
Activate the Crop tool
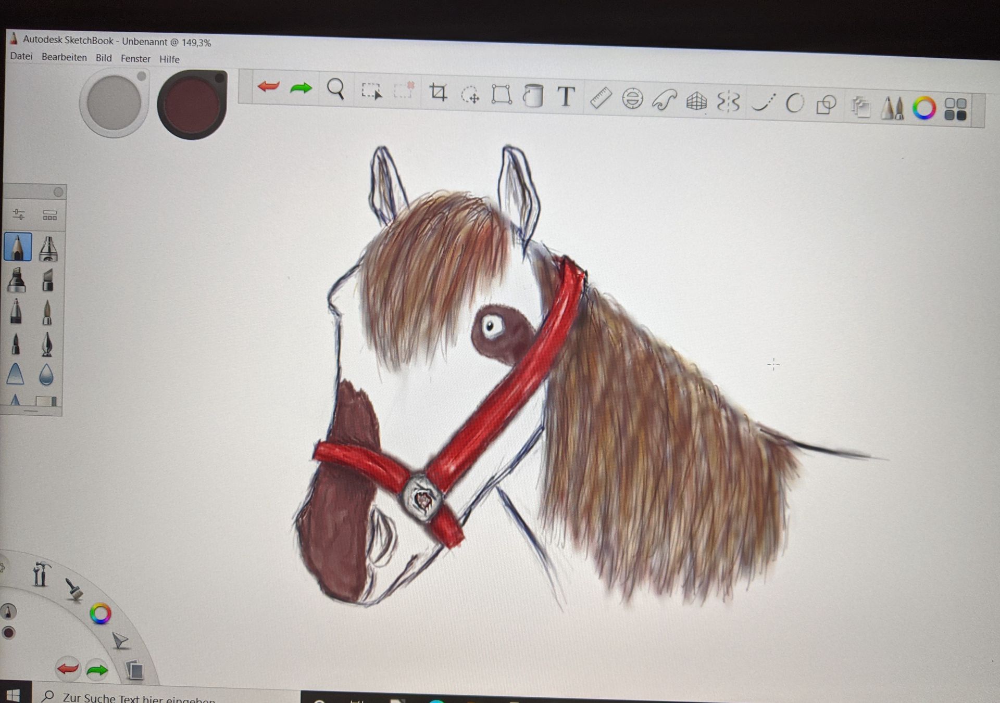pos(438,92)
